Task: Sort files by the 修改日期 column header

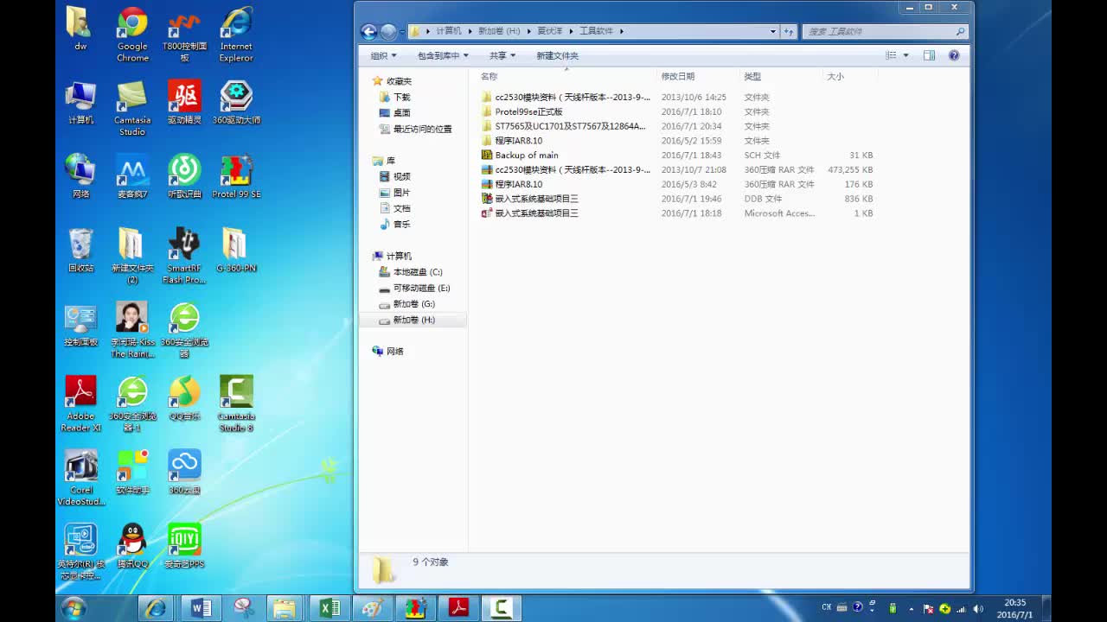Action: point(699,76)
